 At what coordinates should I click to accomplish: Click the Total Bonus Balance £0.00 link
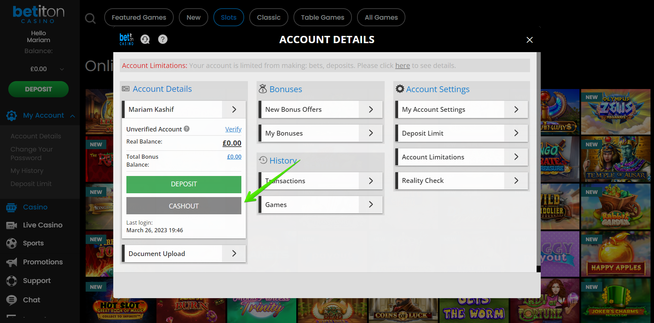coord(234,157)
